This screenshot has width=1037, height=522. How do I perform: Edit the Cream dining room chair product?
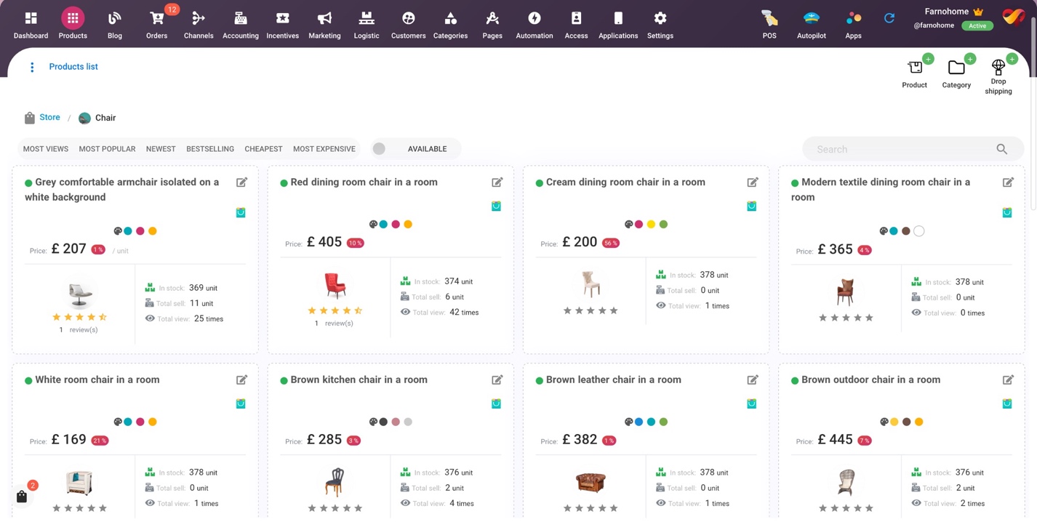(753, 182)
